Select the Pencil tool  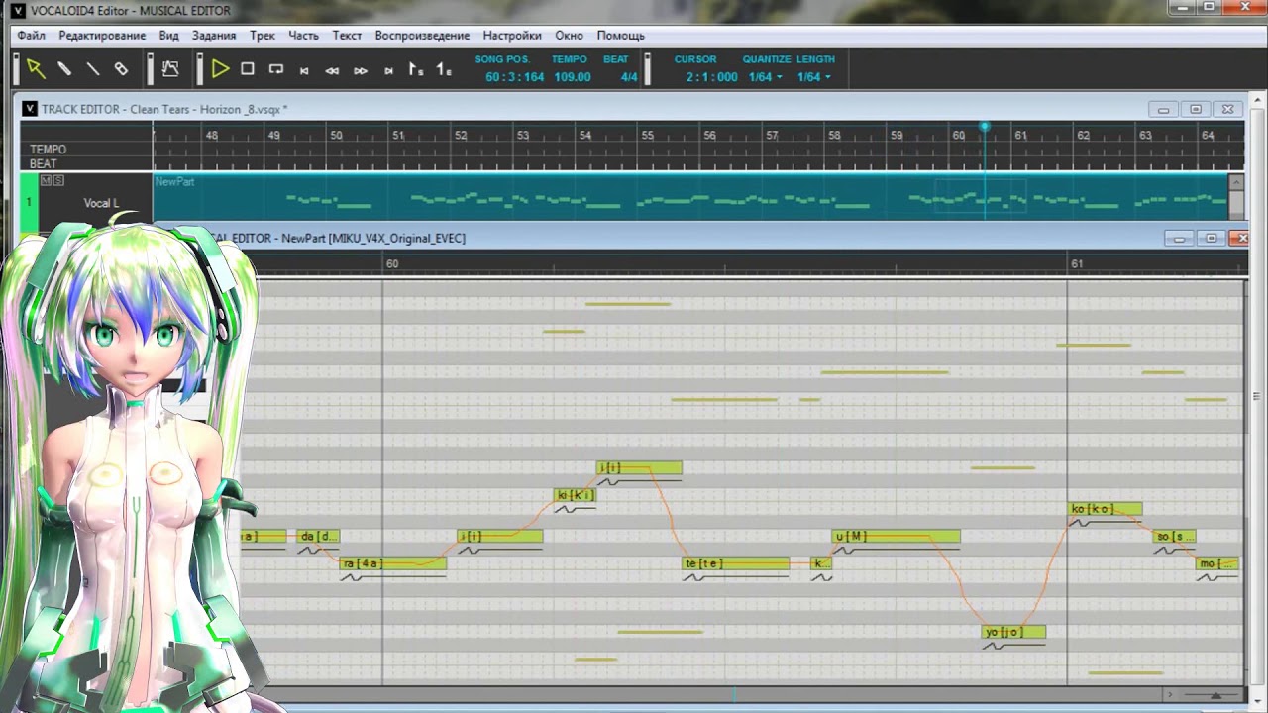64,69
